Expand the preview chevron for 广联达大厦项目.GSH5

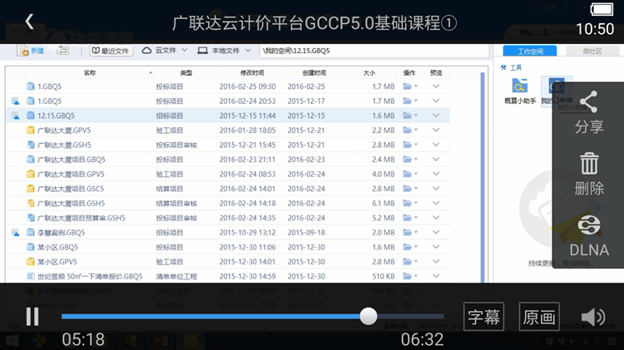[436, 203]
